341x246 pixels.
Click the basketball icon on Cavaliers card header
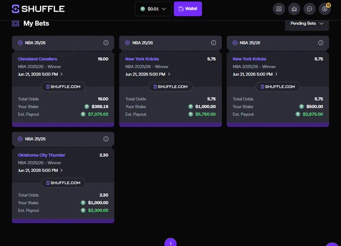pyautogui.click(x=20, y=43)
